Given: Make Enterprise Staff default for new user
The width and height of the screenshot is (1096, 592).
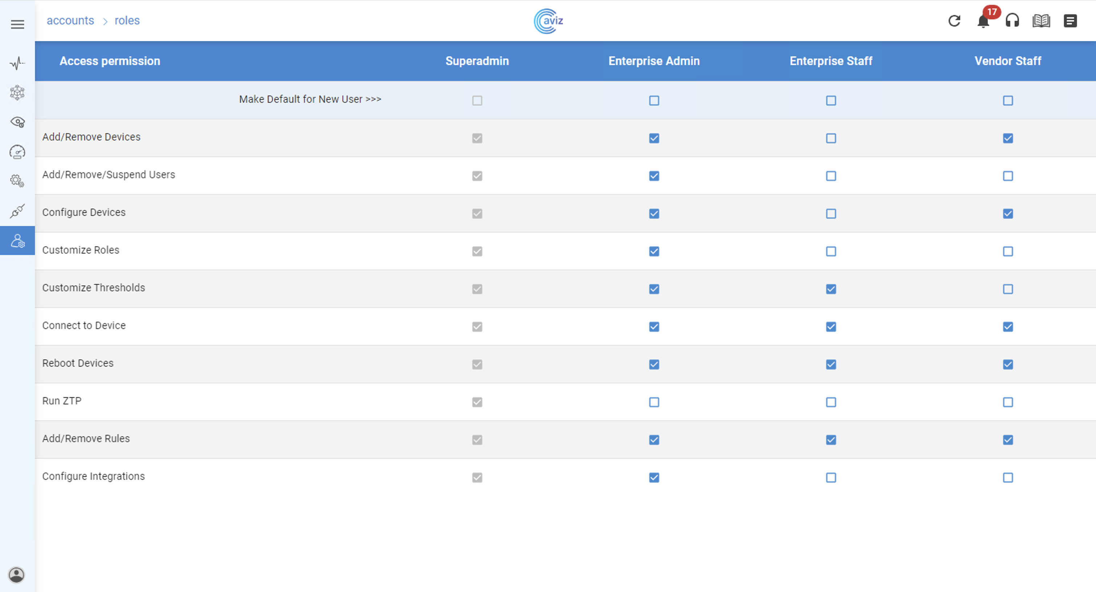Looking at the screenshot, I should coord(831,101).
